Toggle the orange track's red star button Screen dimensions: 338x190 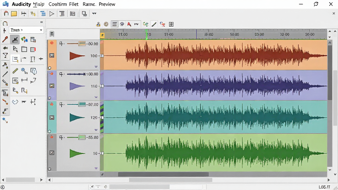[x=52, y=43]
